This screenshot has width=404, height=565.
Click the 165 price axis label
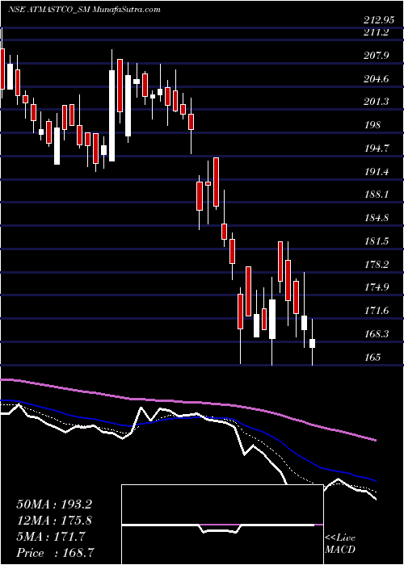(373, 357)
